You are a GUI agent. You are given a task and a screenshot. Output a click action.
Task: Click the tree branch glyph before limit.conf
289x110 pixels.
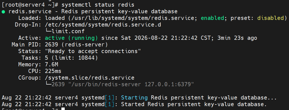[48, 31]
